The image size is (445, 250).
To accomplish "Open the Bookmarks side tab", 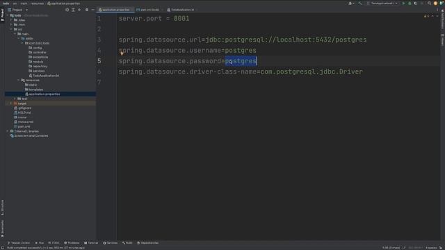I will pyautogui.click(x=3, y=228).
